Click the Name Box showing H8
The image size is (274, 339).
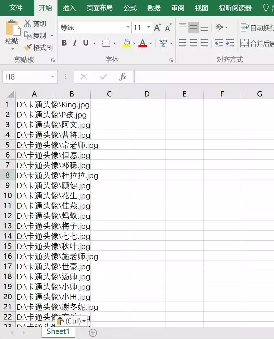(26, 77)
